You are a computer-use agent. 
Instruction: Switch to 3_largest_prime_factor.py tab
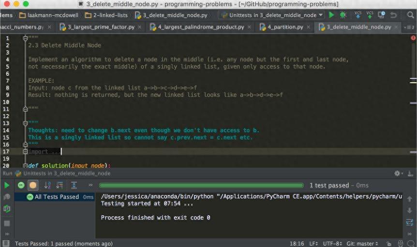[101, 27]
